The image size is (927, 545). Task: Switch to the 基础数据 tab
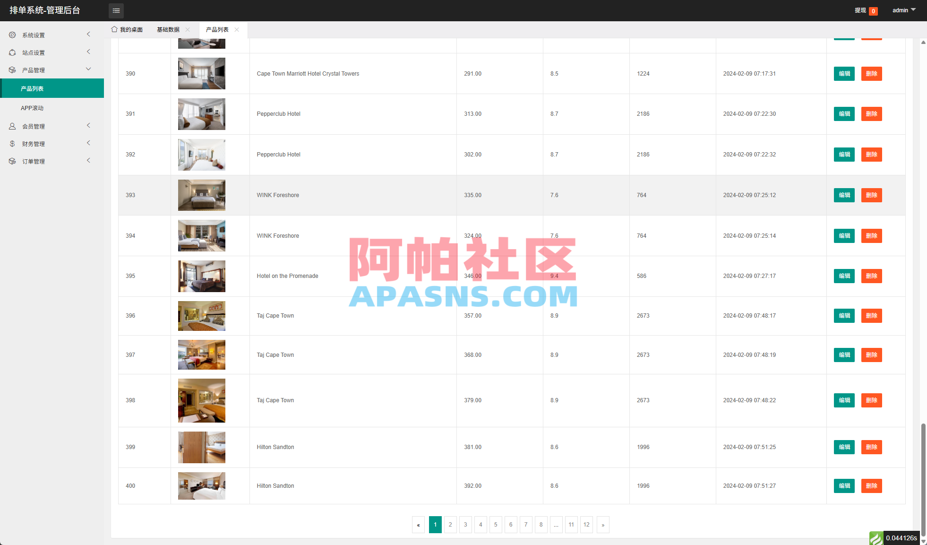(168, 29)
